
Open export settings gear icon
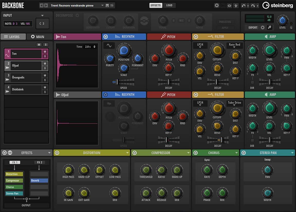coord(263,28)
